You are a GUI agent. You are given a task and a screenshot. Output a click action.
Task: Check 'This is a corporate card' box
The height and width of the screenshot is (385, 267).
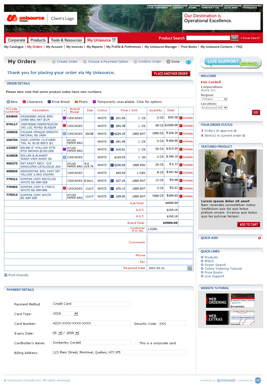[x=136, y=343]
